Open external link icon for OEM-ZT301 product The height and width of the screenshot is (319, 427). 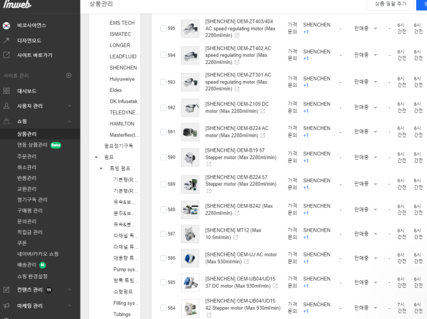(x=237, y=89)
